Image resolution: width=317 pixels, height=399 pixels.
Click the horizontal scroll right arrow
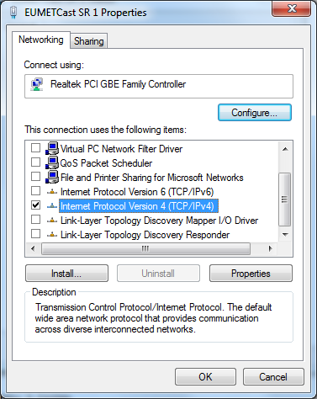click(x=270, y=248)
